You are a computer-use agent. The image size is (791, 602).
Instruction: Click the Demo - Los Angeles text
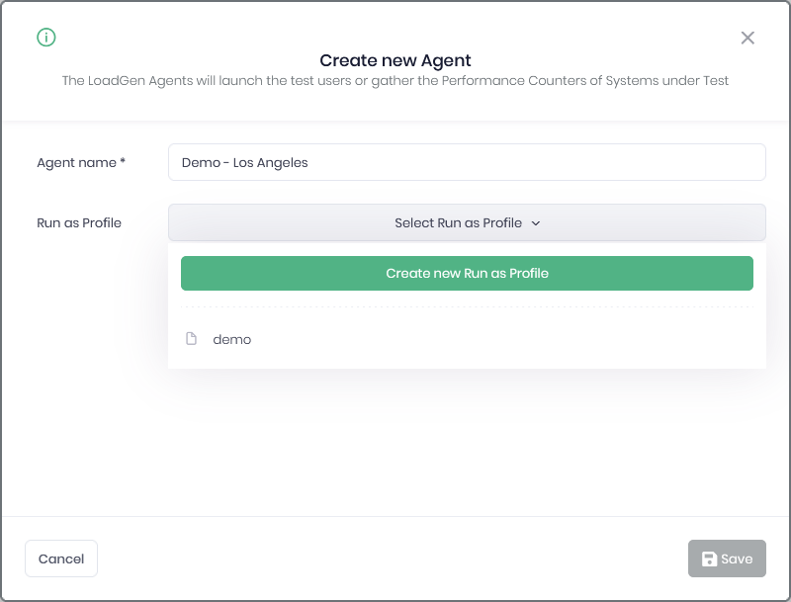(x=244, y=163)
